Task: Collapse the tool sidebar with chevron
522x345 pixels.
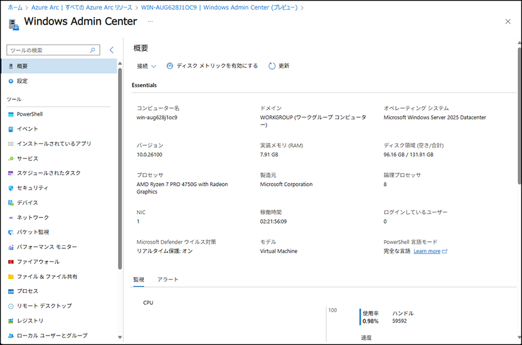Action: click(112, 50)
